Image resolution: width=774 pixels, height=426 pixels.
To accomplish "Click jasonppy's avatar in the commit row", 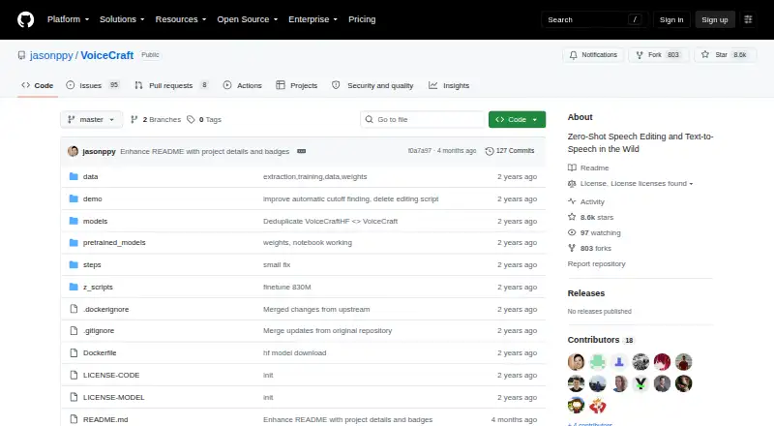I will pos(74,151).
